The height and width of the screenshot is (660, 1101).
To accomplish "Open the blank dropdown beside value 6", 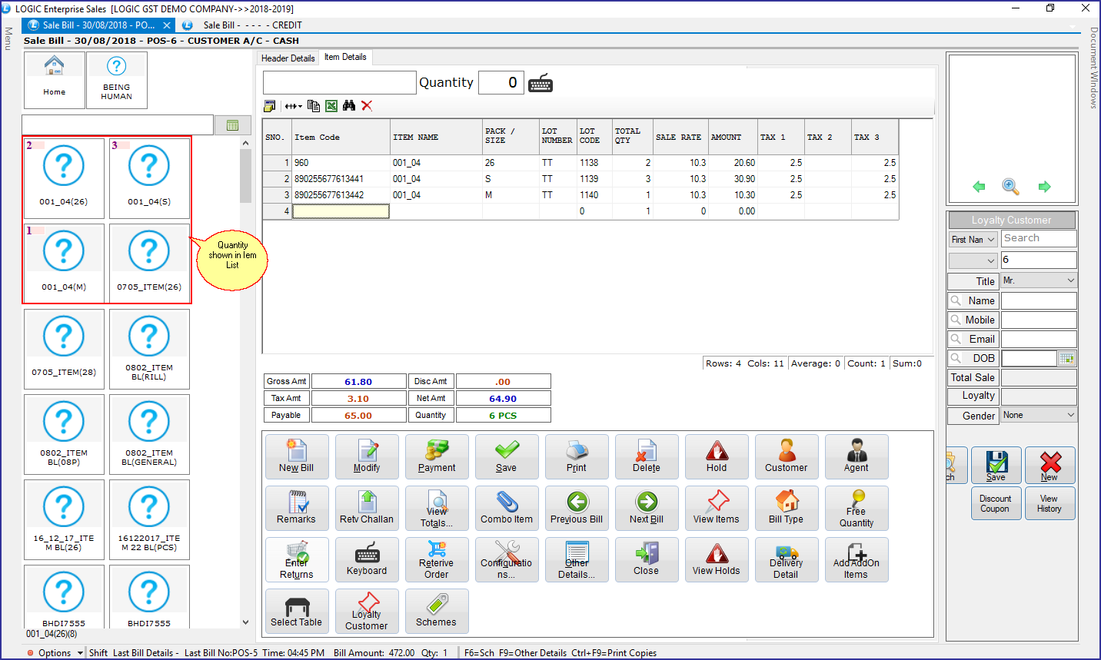I will 973,260.
